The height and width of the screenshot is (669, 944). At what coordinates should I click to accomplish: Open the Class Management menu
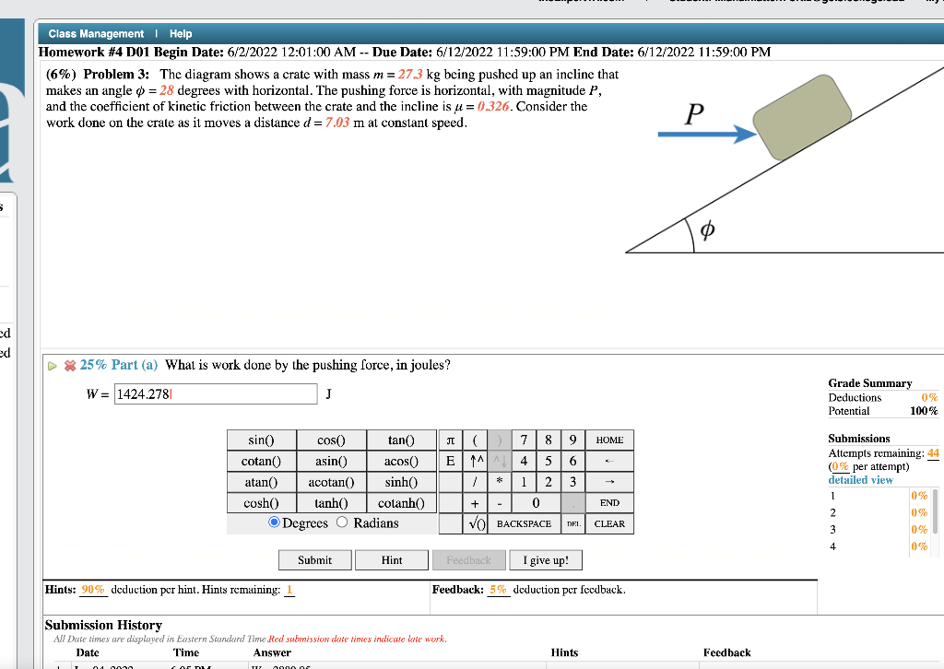point(96,33)
